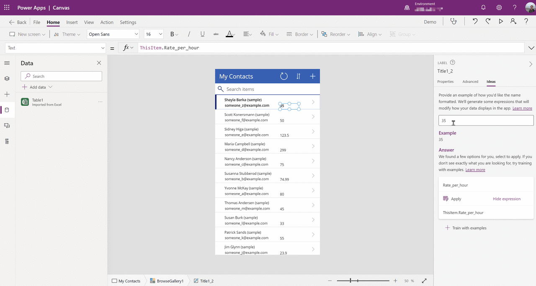Screen dimensions: 536x286
Task: Click the sort icon in My Contacts header
Action: point(299,76)
